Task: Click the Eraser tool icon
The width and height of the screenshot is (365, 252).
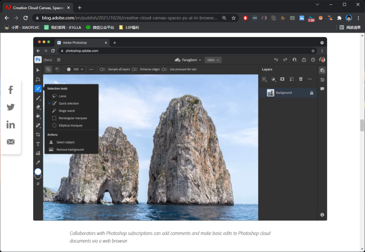Action: [38, 107]
